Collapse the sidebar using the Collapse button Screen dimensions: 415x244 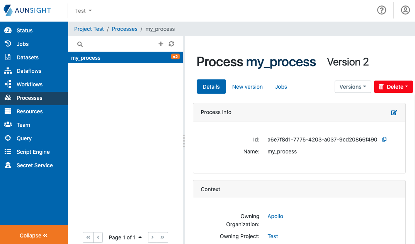[x=34, y=235]
